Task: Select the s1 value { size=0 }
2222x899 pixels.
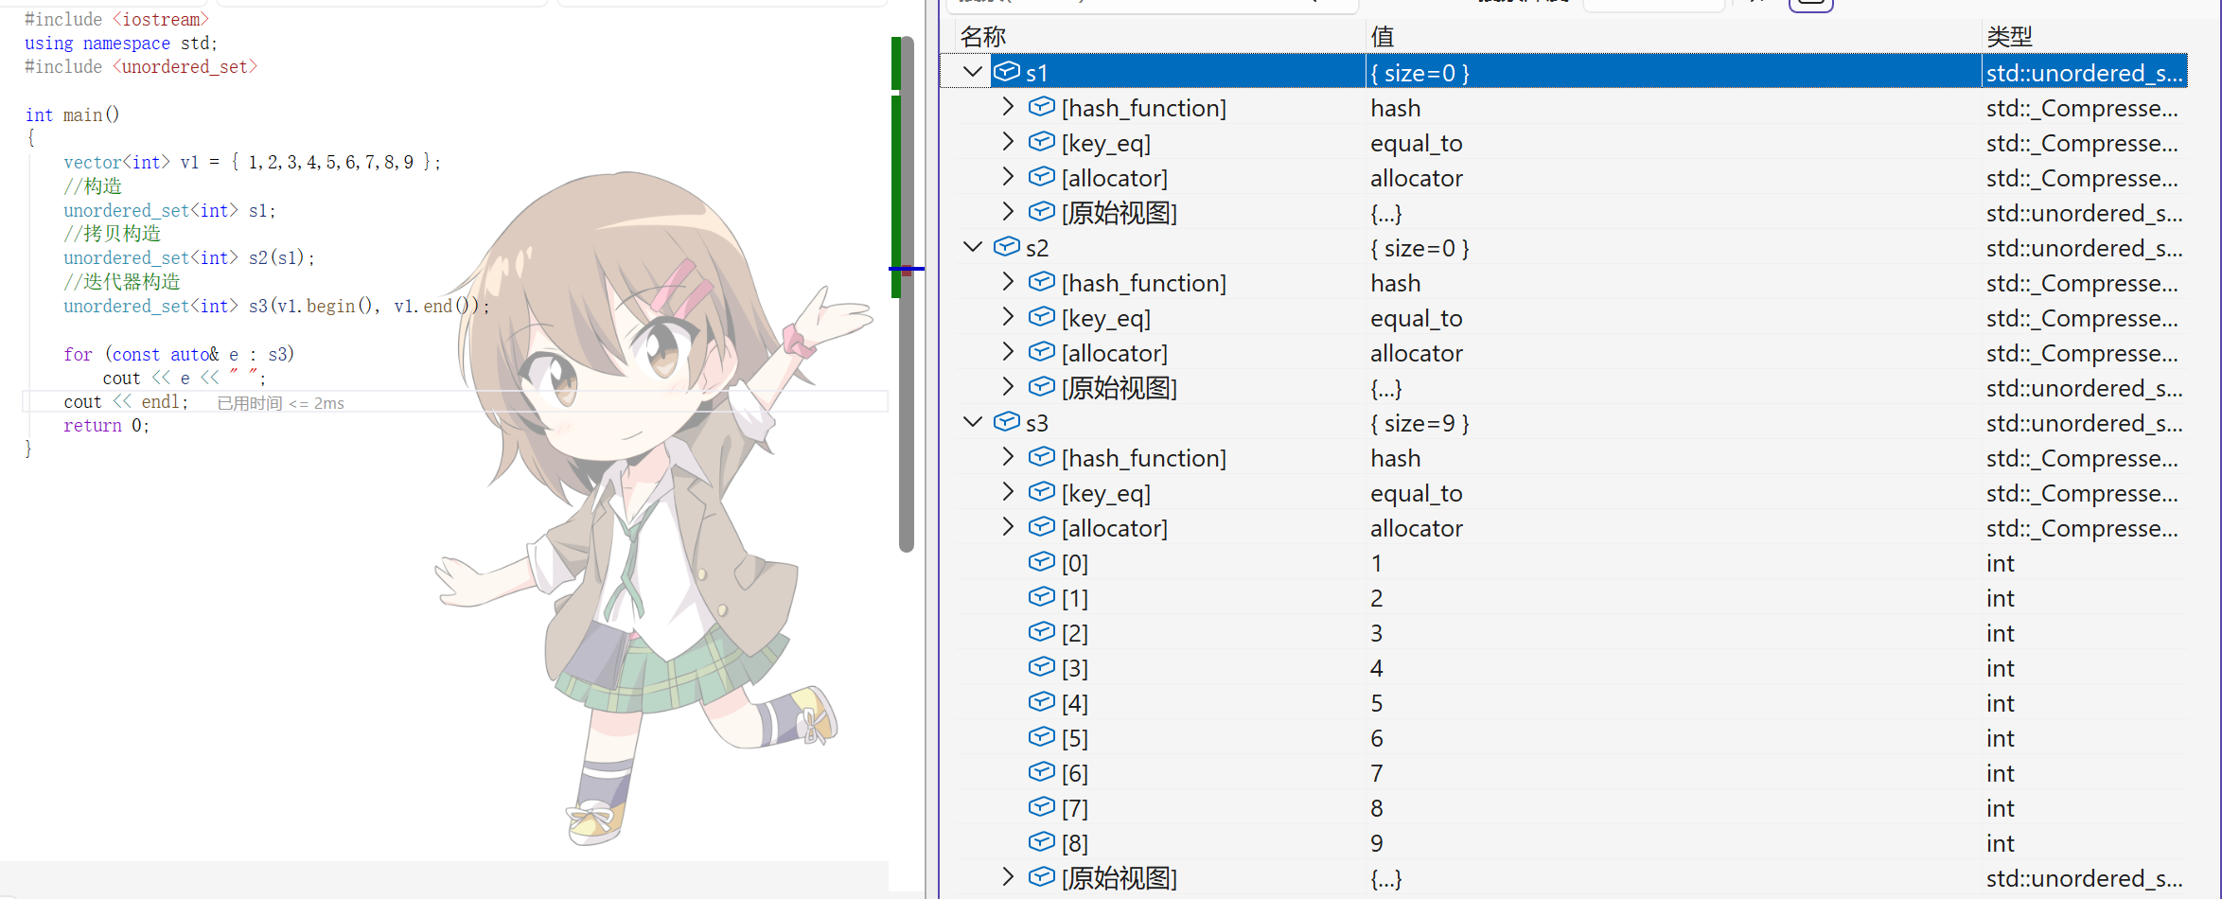Action: pos(1420,73)
